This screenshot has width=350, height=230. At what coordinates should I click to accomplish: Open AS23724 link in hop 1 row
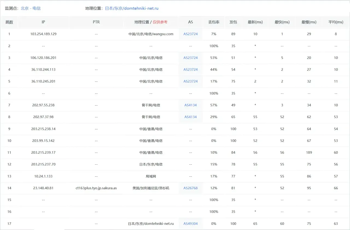click(x=191, y=34)
